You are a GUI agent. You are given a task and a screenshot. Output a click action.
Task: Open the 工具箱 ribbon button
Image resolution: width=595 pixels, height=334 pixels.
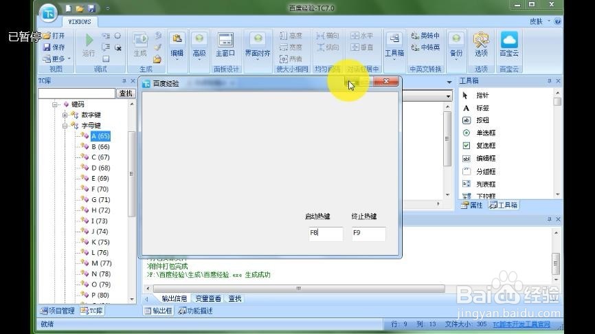[394, 45]
